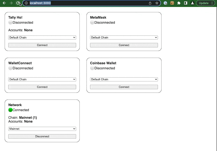
Task: Click the Tally Ho! card title
Action: 15,18
